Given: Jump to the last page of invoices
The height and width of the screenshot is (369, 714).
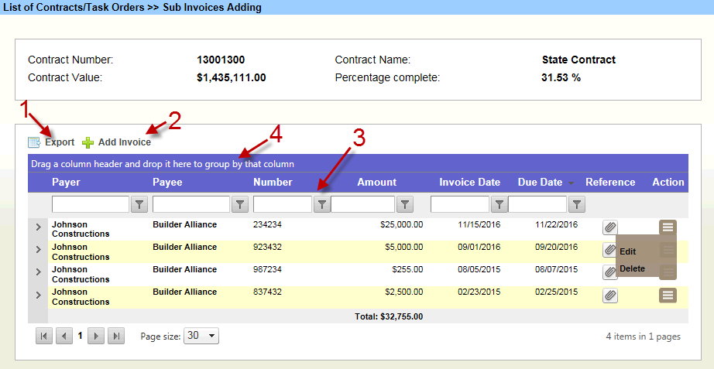Looking at the screenshot, I should pos(115,337).
